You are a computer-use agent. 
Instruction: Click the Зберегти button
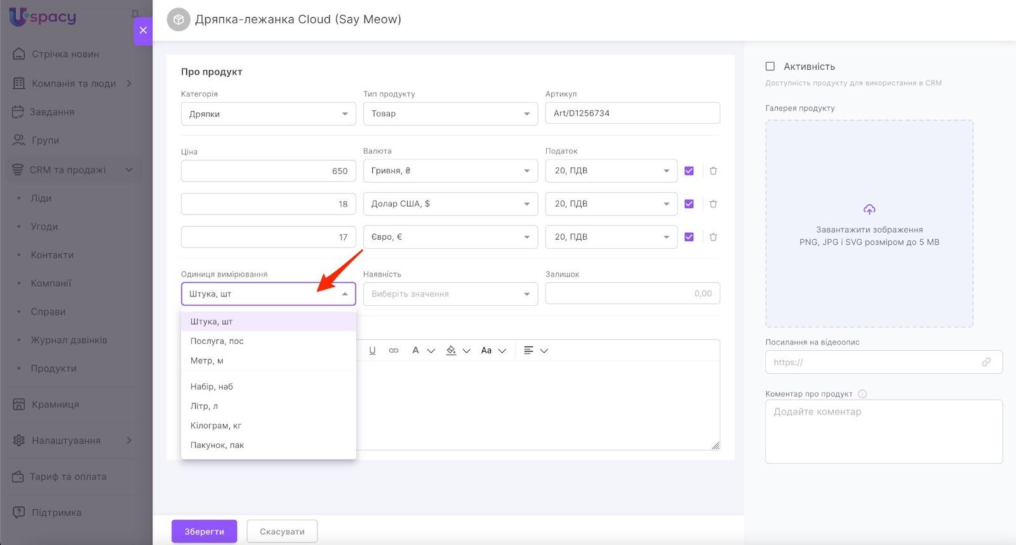204,532
